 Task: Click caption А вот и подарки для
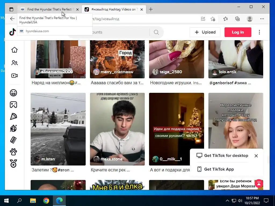click(170, 170)
